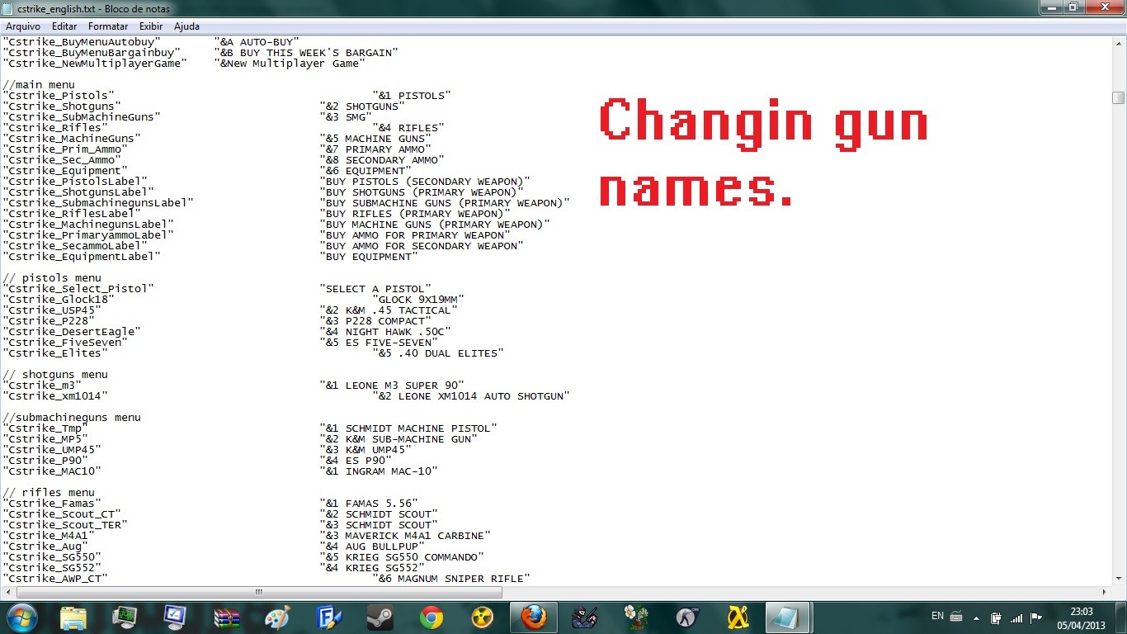Click the vertical scrollbar up arrow
Screen dimensions: 1127x634
[x=1118, y=42]
